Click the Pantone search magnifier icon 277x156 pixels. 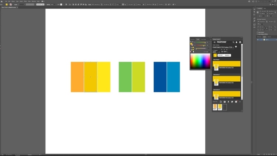pos(233,42)
